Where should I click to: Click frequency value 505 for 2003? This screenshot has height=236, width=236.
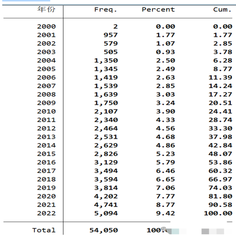[111, 52]
